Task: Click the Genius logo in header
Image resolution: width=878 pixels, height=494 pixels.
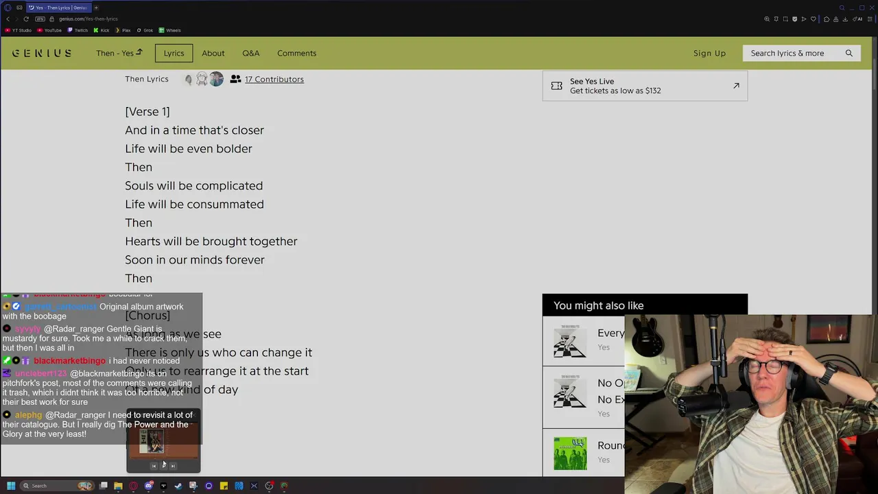Action: pyautogui.click(x=41, y=53)
